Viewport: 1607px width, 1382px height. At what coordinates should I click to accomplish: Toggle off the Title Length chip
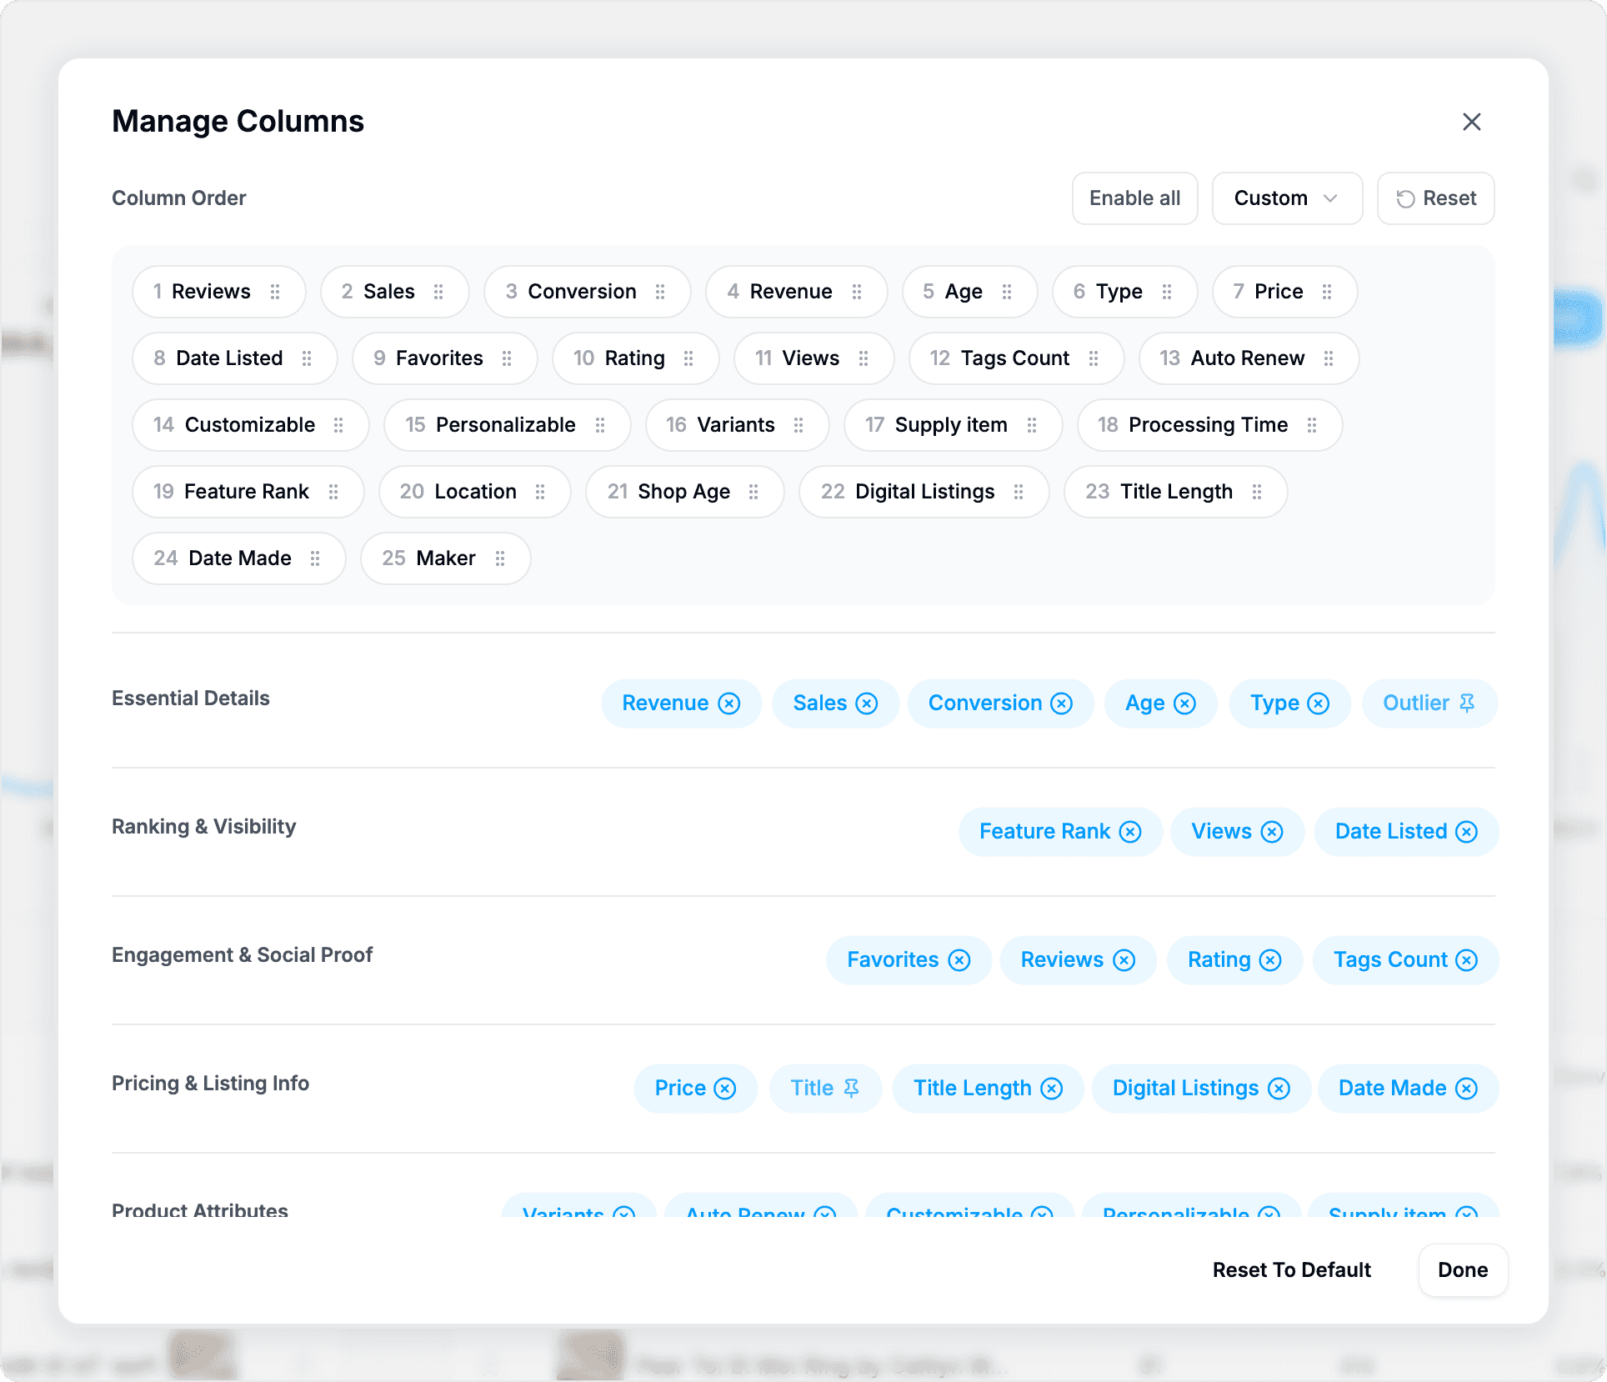click(x=988, y=1089)
